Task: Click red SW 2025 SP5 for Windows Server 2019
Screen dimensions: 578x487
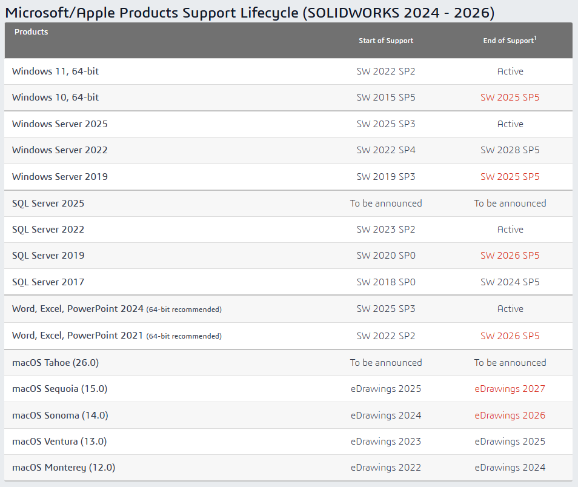Action: pyautogui.click(x=510, y=177)
